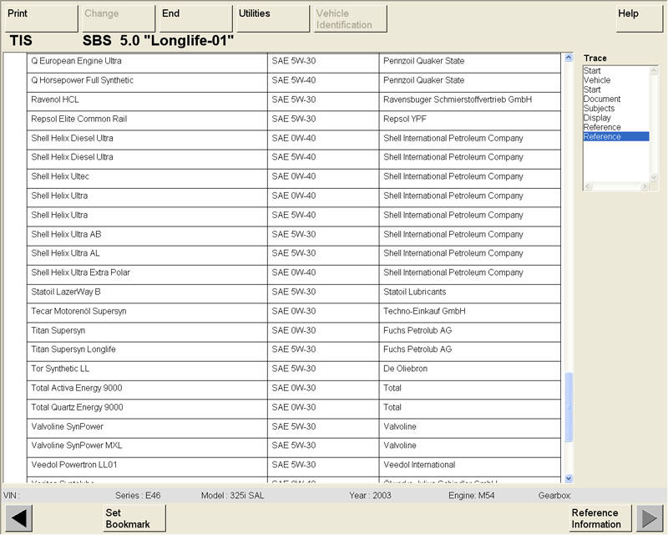668x535 pixels.
Task: Click the table scrollbar up arrow
Action: pyautogui.click(x=569, y=58)
